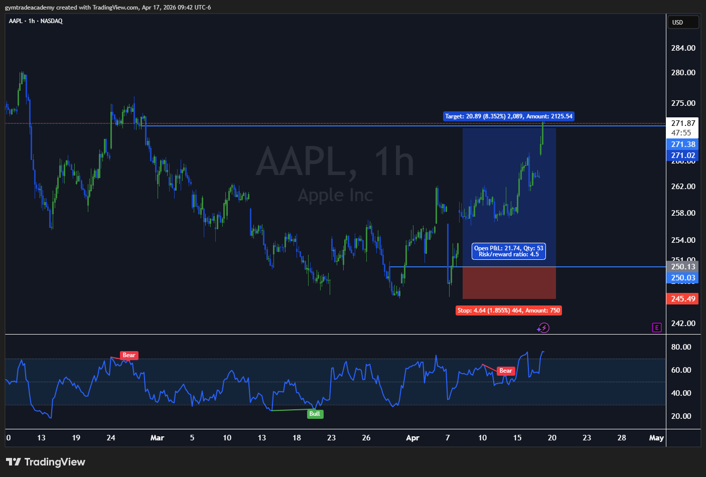Screen dimensions: 706x477
Task: Click the 275.00 price scale value
Action: coord(683,103)
